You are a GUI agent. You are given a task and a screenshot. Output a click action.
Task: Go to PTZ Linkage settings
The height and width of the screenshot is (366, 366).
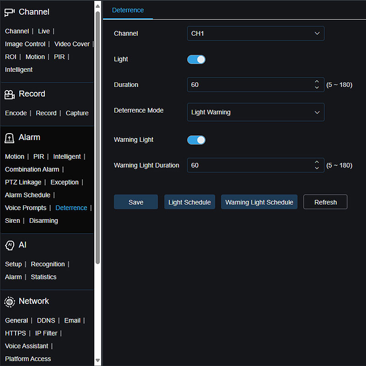click(x=23, y=182)
